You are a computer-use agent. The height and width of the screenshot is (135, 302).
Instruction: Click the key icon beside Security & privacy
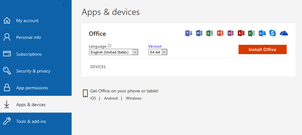coord(7,71)
